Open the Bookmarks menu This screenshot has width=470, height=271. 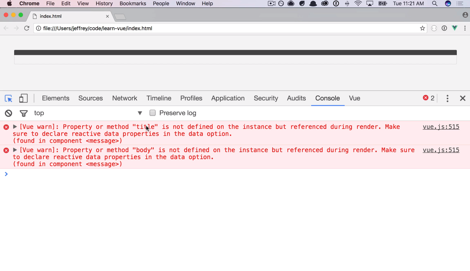(x=133, y=4)
